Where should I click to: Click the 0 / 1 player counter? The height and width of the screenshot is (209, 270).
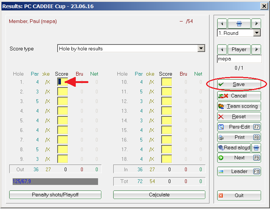pos(239,68)
